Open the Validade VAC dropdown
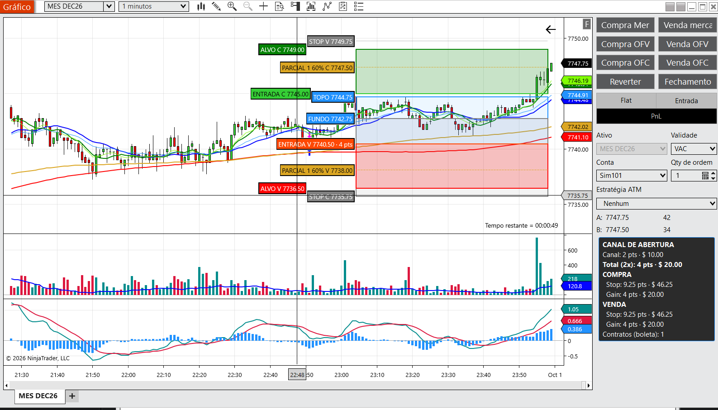The image size is (718, 410). pos(694,148)
